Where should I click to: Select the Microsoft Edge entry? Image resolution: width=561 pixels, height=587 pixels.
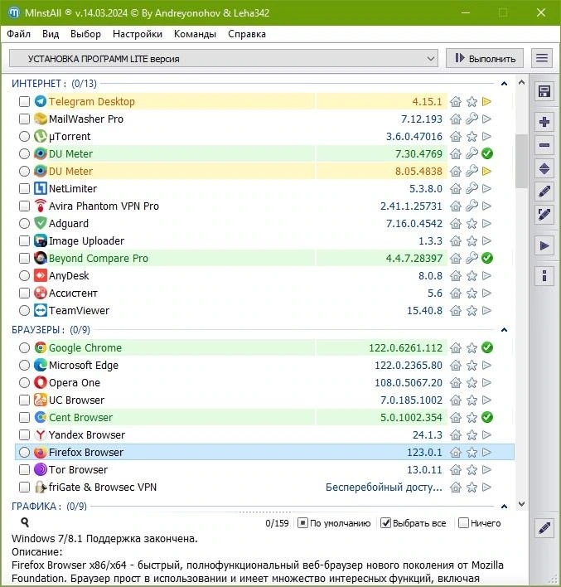pos(264,365)
